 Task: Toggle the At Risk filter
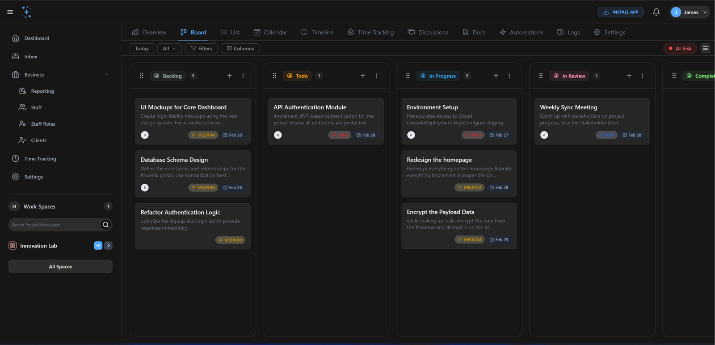(680, 48)
